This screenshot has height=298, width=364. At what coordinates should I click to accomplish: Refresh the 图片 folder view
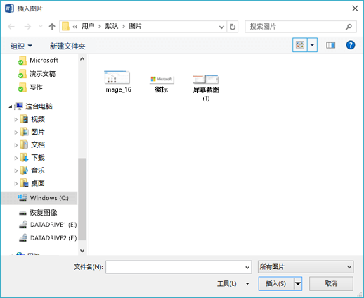(x=233, y=27)
